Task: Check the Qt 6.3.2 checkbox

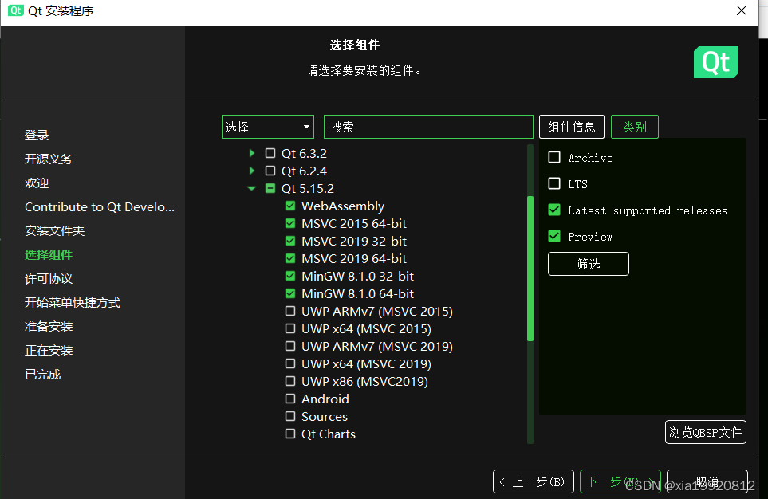Action: click(270, 153)
